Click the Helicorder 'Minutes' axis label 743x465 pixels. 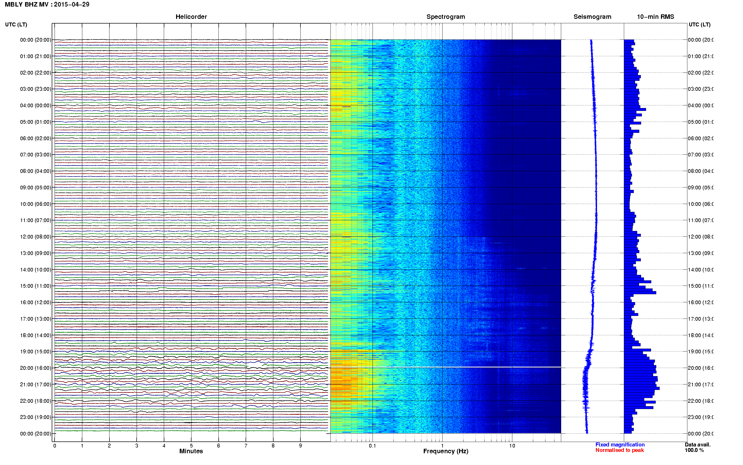191,451
